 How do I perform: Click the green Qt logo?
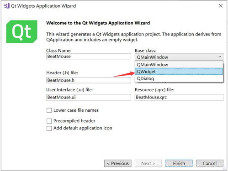click(x=21, y=31)
